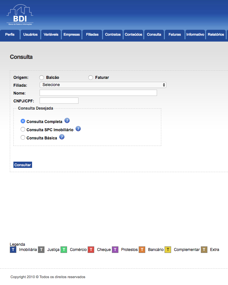Viewport: 228px width, 285px height.
Task: Switch to the Relatórios tab
Action: pos(216,35)
